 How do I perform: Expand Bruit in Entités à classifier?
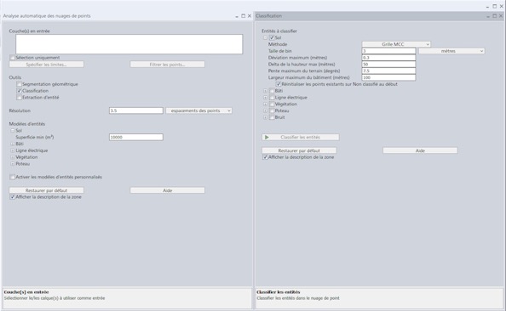click(265, 117)
